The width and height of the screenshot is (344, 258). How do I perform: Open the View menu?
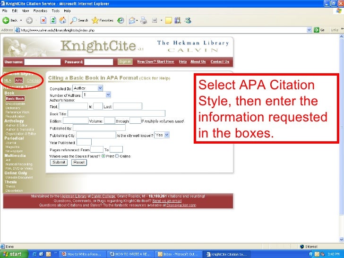pyautogui.click(x=26, y=11)
